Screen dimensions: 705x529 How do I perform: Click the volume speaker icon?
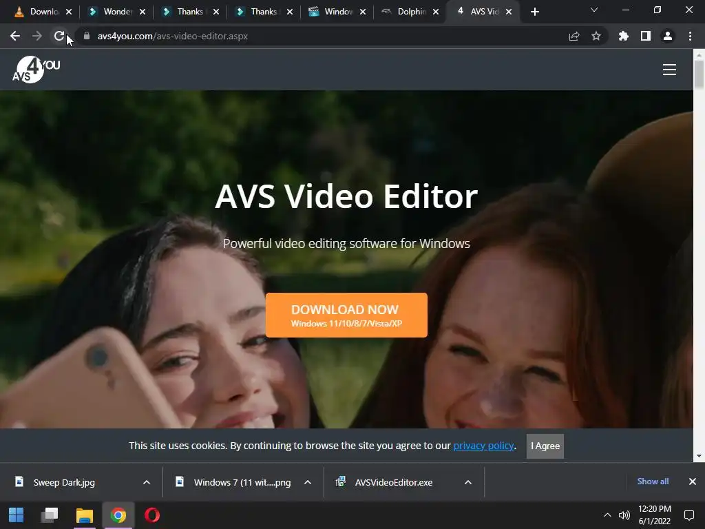(x=624, y=515)
